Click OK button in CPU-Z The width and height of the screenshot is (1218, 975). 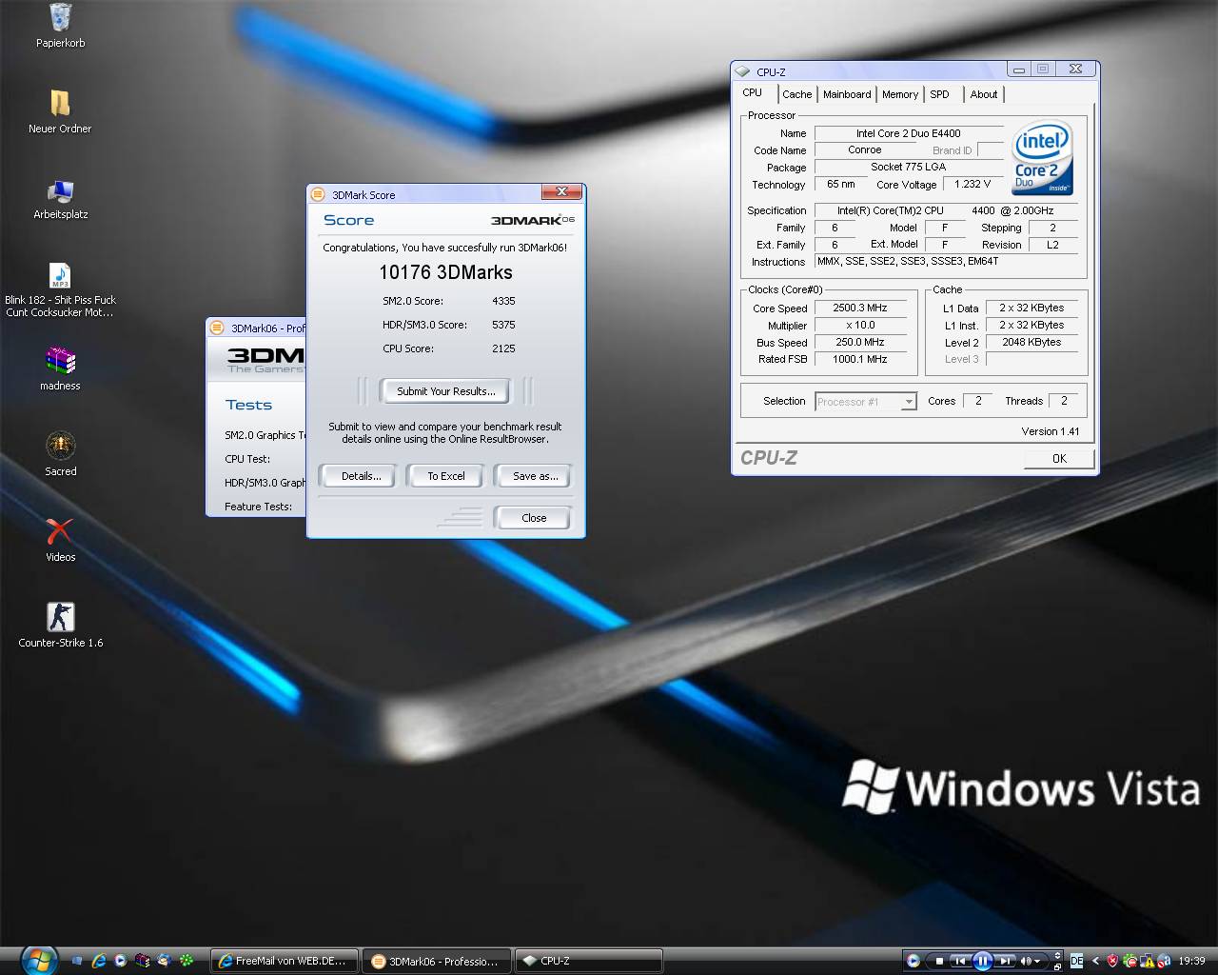[x=1059, y=458]
